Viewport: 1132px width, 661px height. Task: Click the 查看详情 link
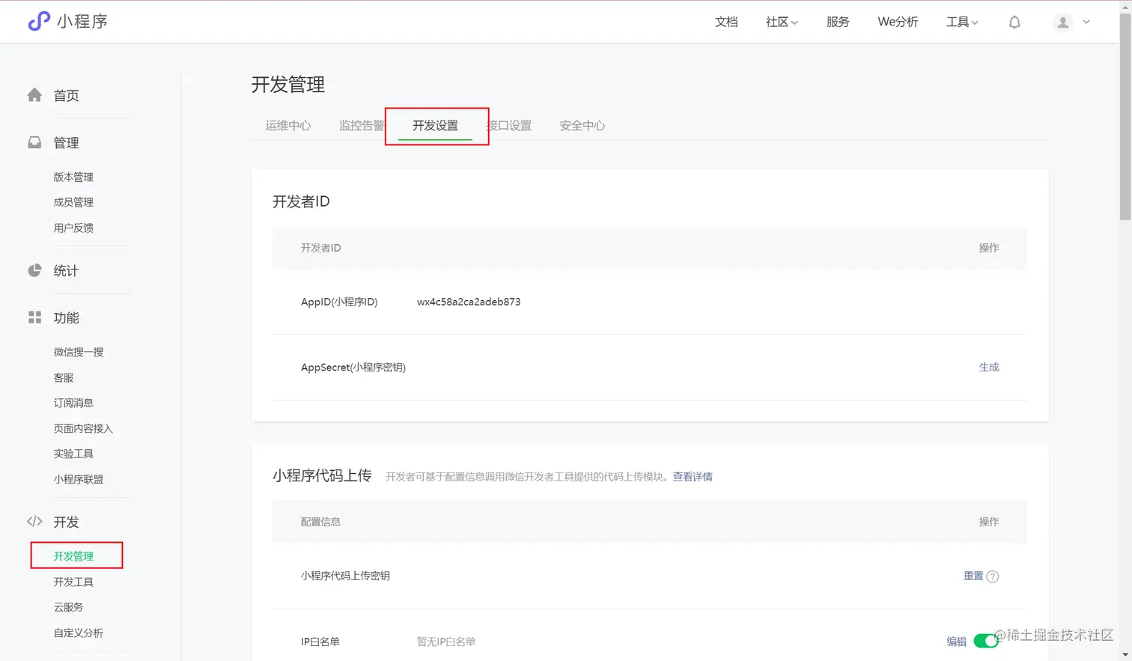click(x=693, y=476)
